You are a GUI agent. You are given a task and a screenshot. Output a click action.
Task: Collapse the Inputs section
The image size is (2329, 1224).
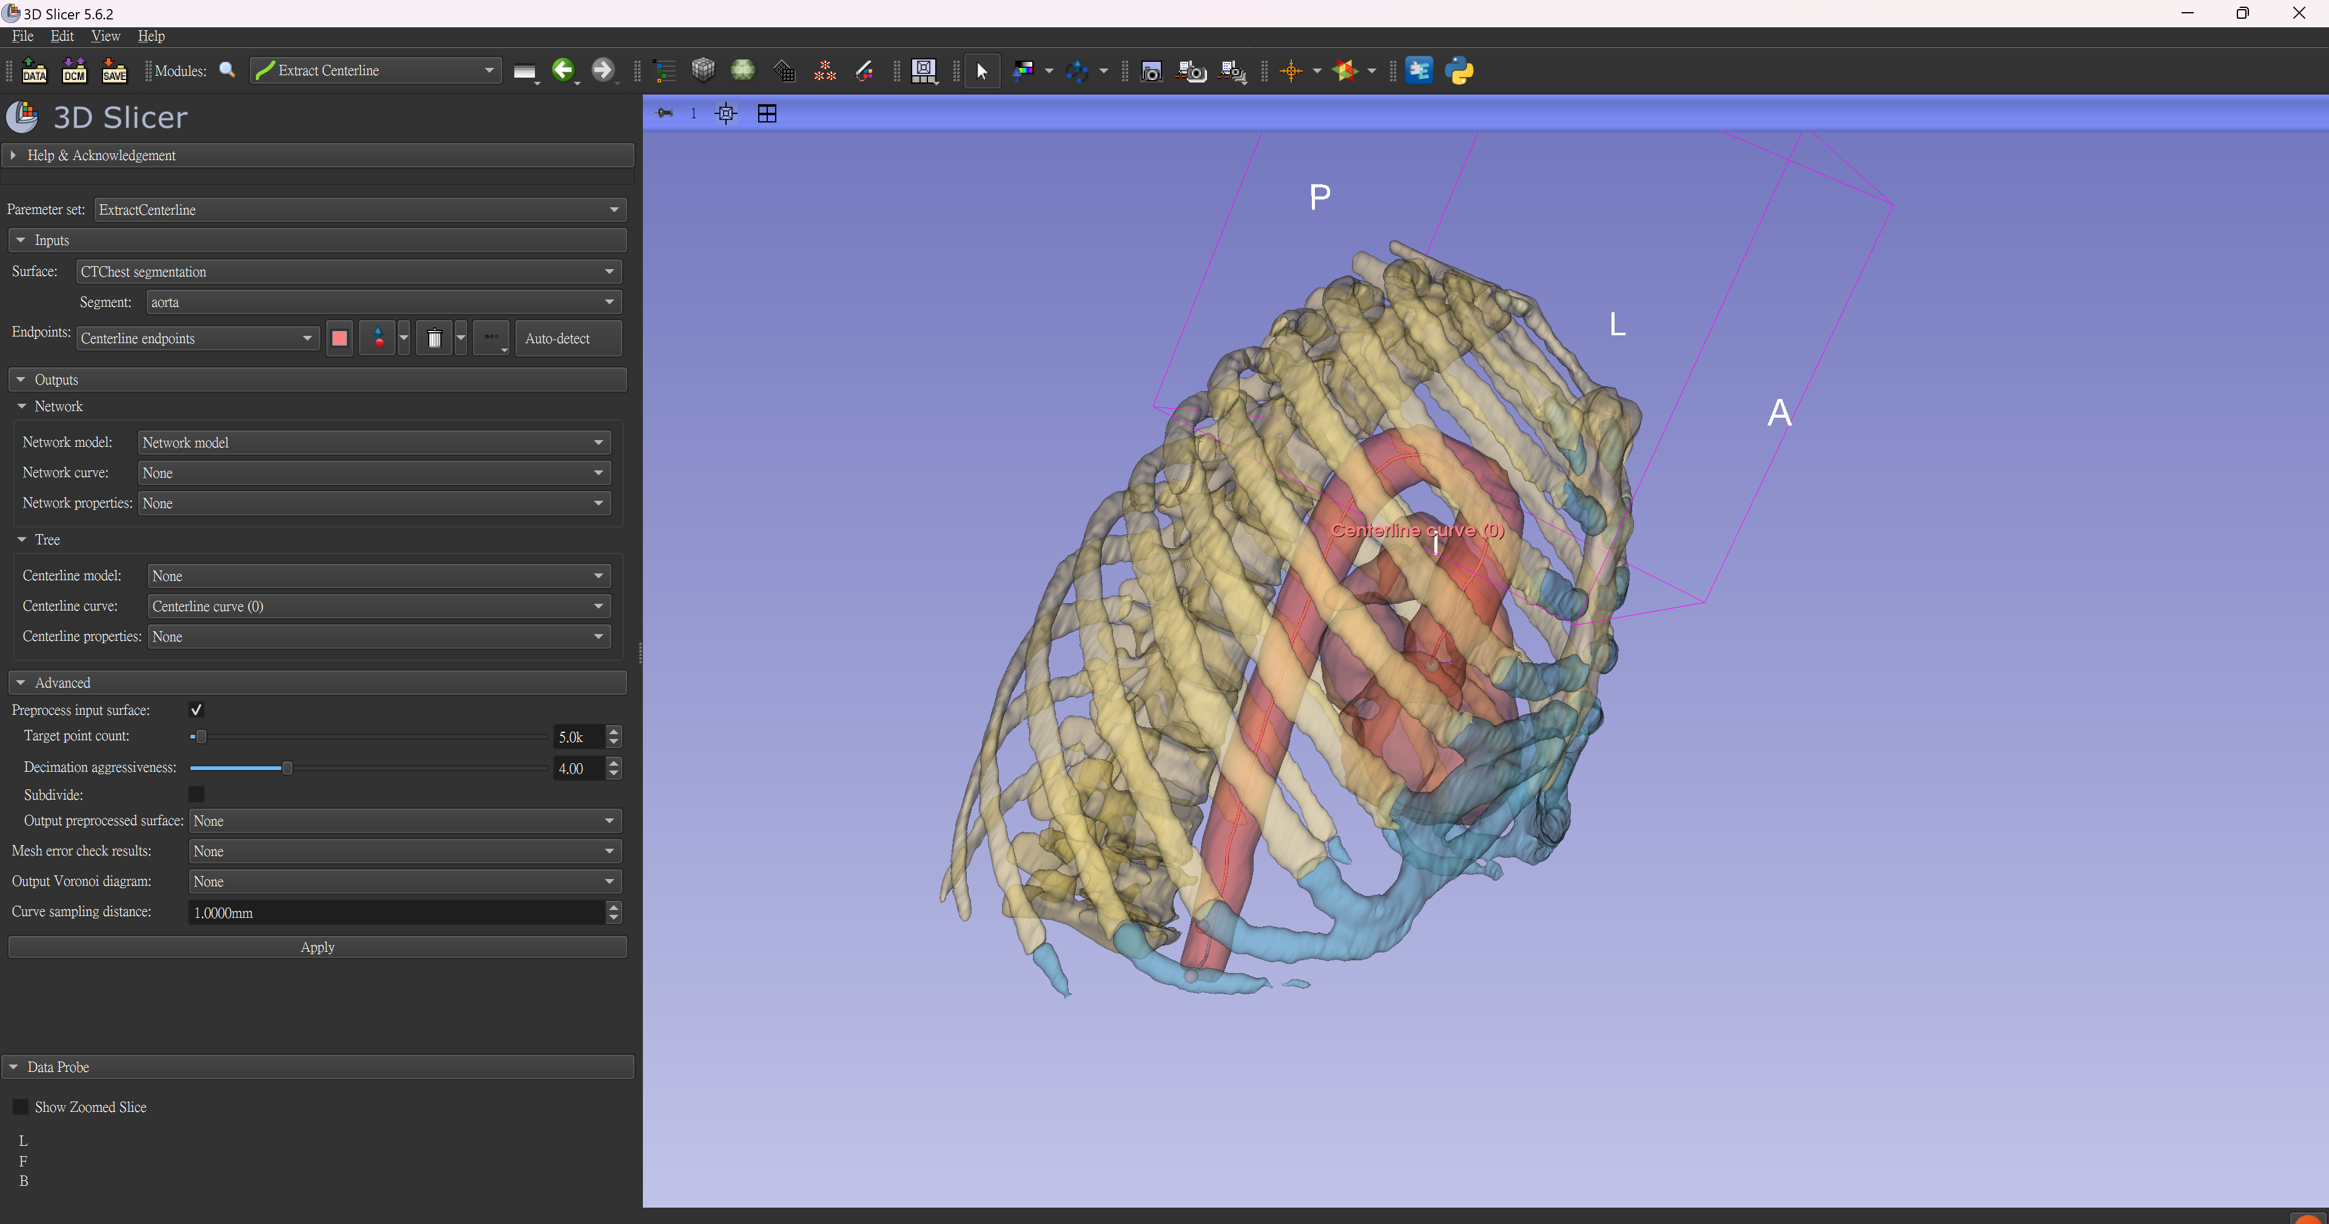click(x=317, y=239)
